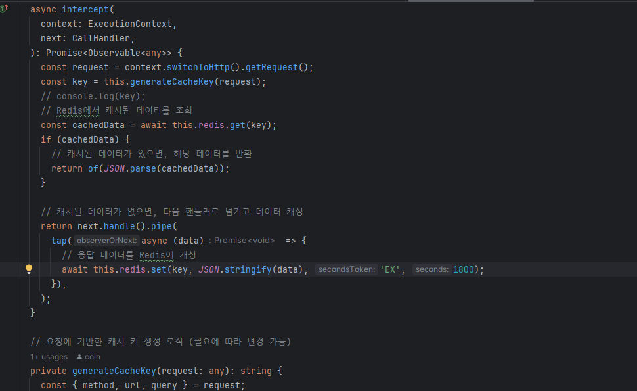Screen dimensions: 637x391
Task: Click the "// console.log(key);" comment
Action: (x=93, y=97)
